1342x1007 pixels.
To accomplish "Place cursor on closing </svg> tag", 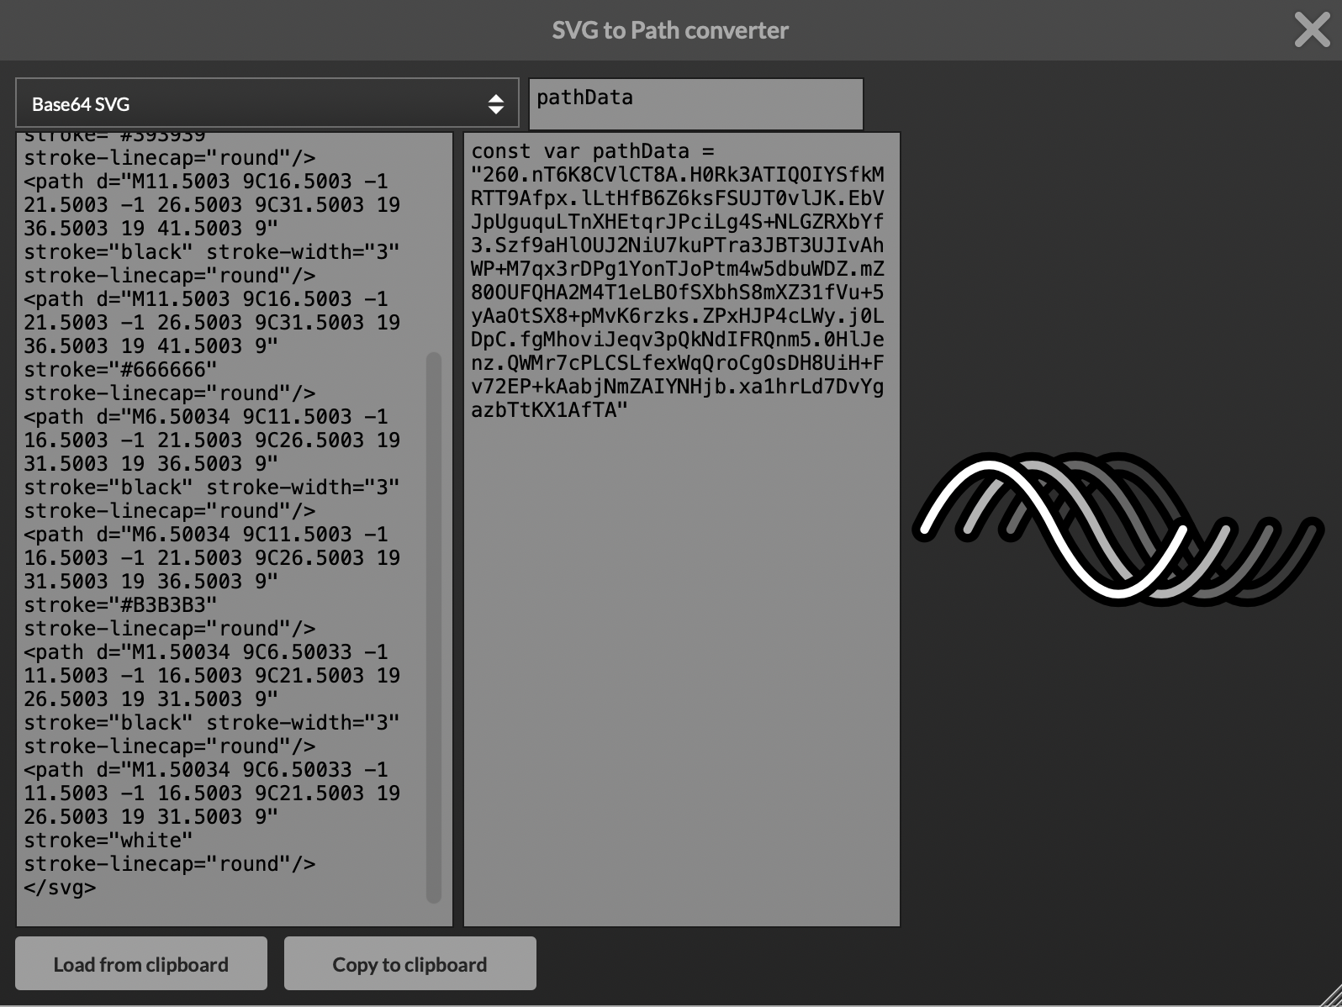I will tap(61, 888).
